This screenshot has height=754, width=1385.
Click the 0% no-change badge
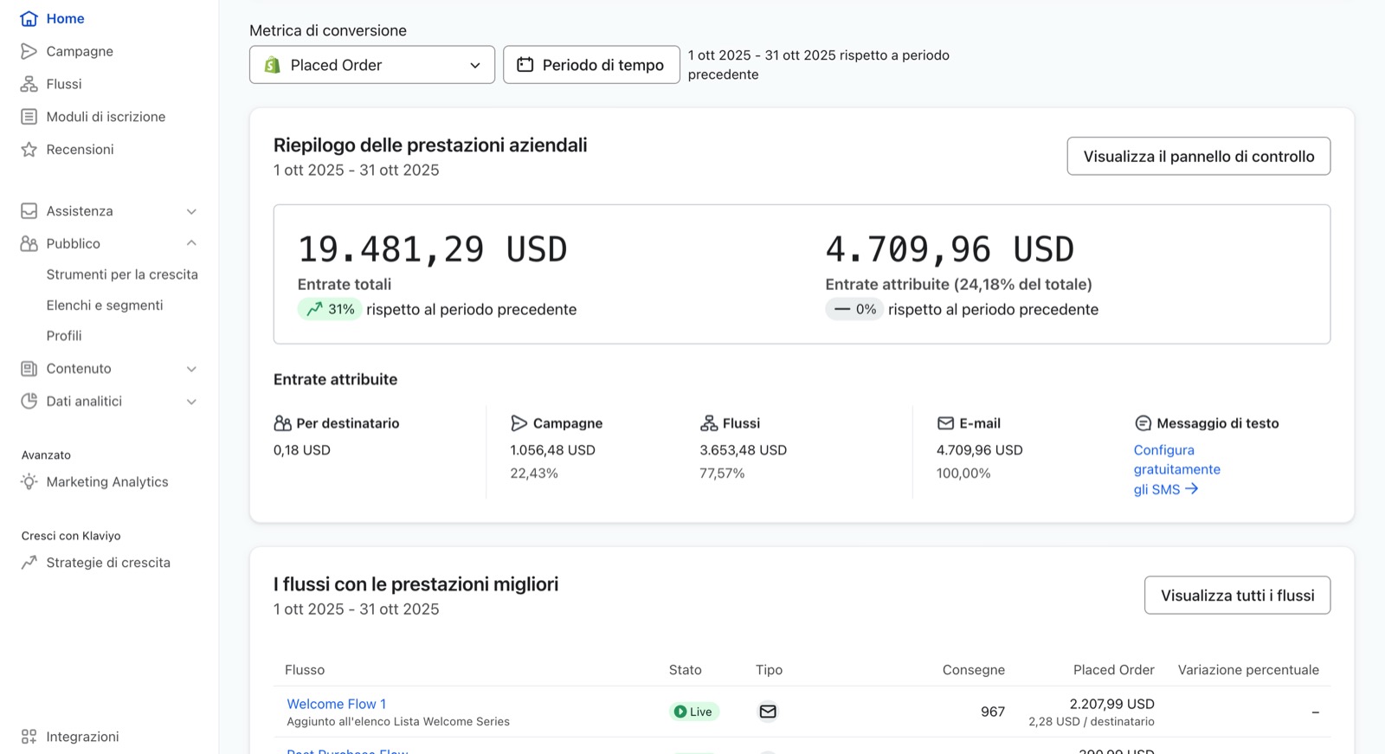coord(854,310)
